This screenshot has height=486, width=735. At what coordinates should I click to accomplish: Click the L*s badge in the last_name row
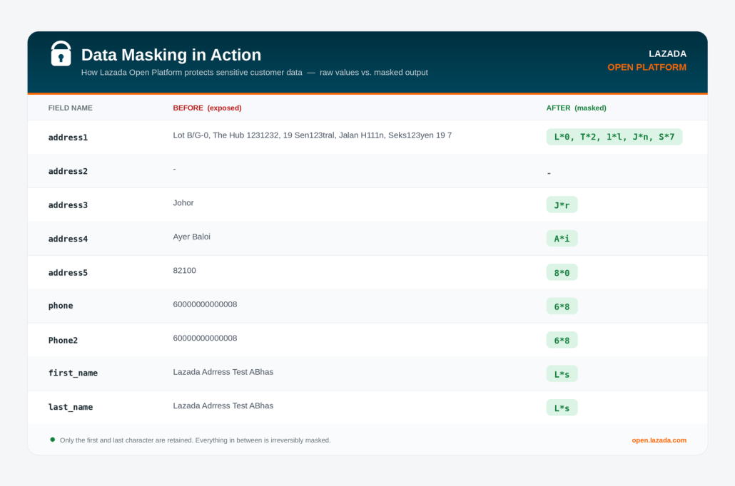(x=562, y=408)
